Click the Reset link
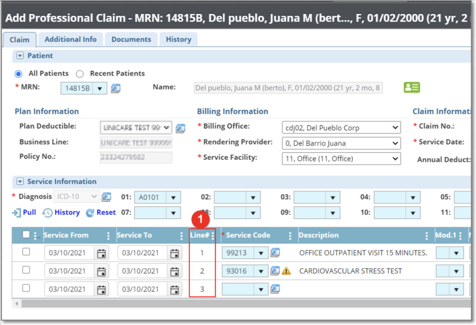Image resolution: width=476 pixels, height=325 pixels. pos(101,212)
